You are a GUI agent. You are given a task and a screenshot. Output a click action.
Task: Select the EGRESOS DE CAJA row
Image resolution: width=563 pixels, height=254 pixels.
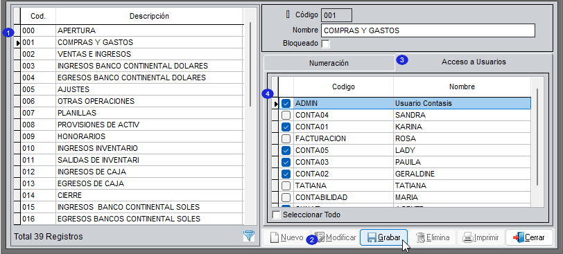click(132, 183)
